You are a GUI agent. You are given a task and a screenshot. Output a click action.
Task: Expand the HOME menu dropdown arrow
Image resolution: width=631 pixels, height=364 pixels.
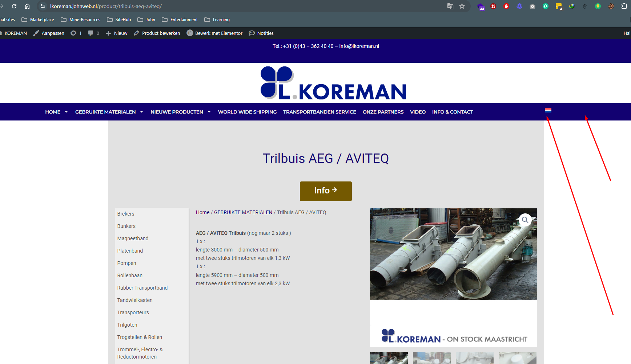tap(66, 112)
